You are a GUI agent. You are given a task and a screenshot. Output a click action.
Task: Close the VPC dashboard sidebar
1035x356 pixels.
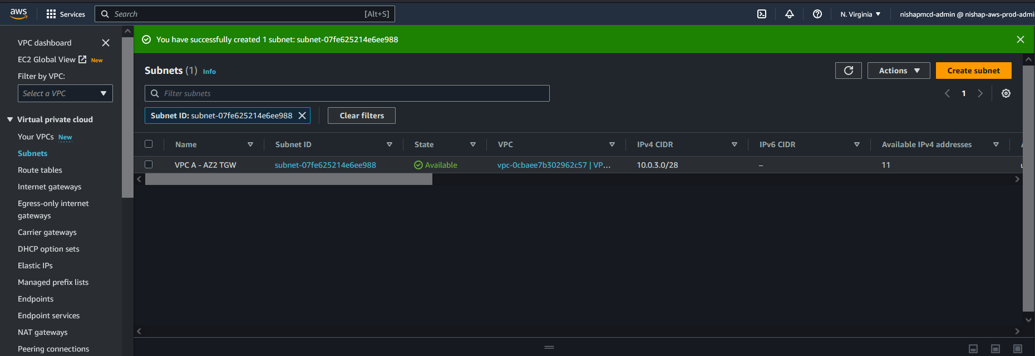[106, 43]
